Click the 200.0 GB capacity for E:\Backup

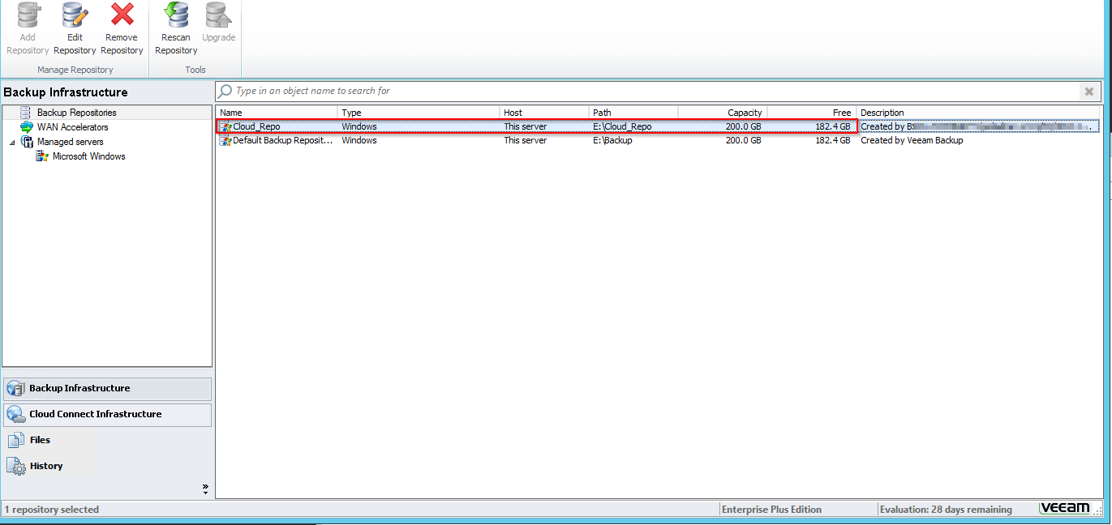744,140
